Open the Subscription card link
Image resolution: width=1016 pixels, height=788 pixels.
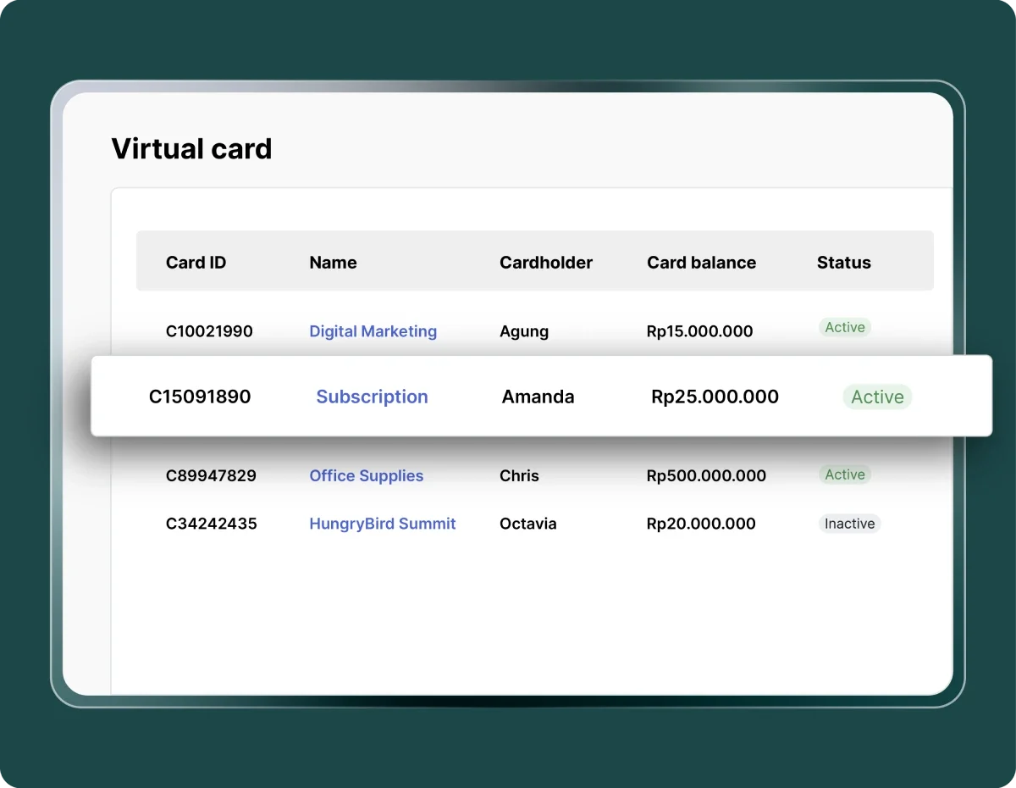[x=372, y=397]
